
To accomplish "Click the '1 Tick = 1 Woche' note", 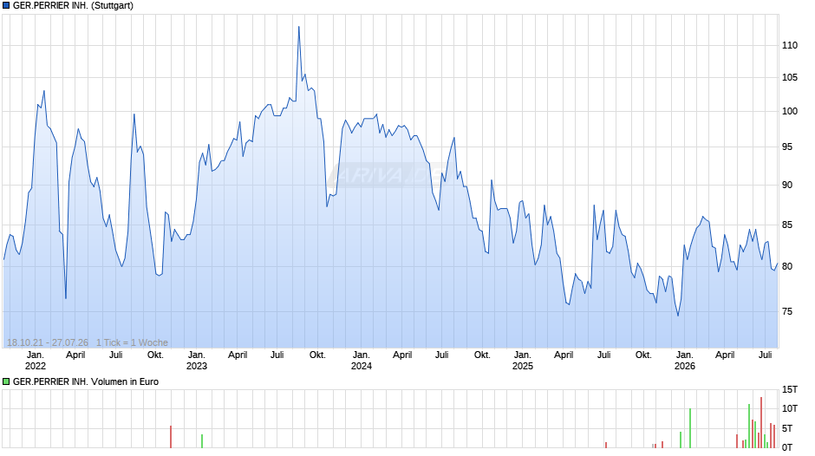I will point(132,342).
